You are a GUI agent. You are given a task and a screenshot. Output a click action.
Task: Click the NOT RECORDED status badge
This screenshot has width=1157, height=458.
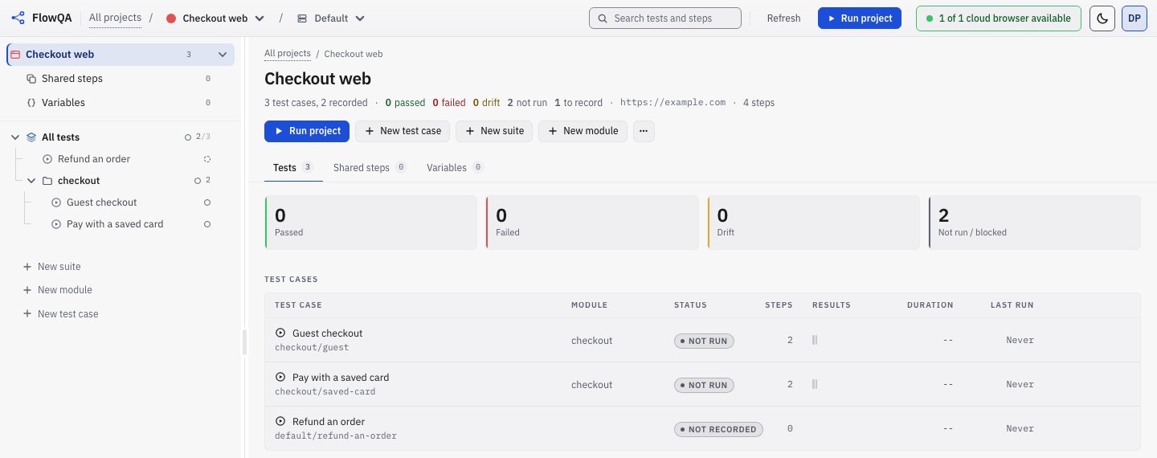[718, 429]
